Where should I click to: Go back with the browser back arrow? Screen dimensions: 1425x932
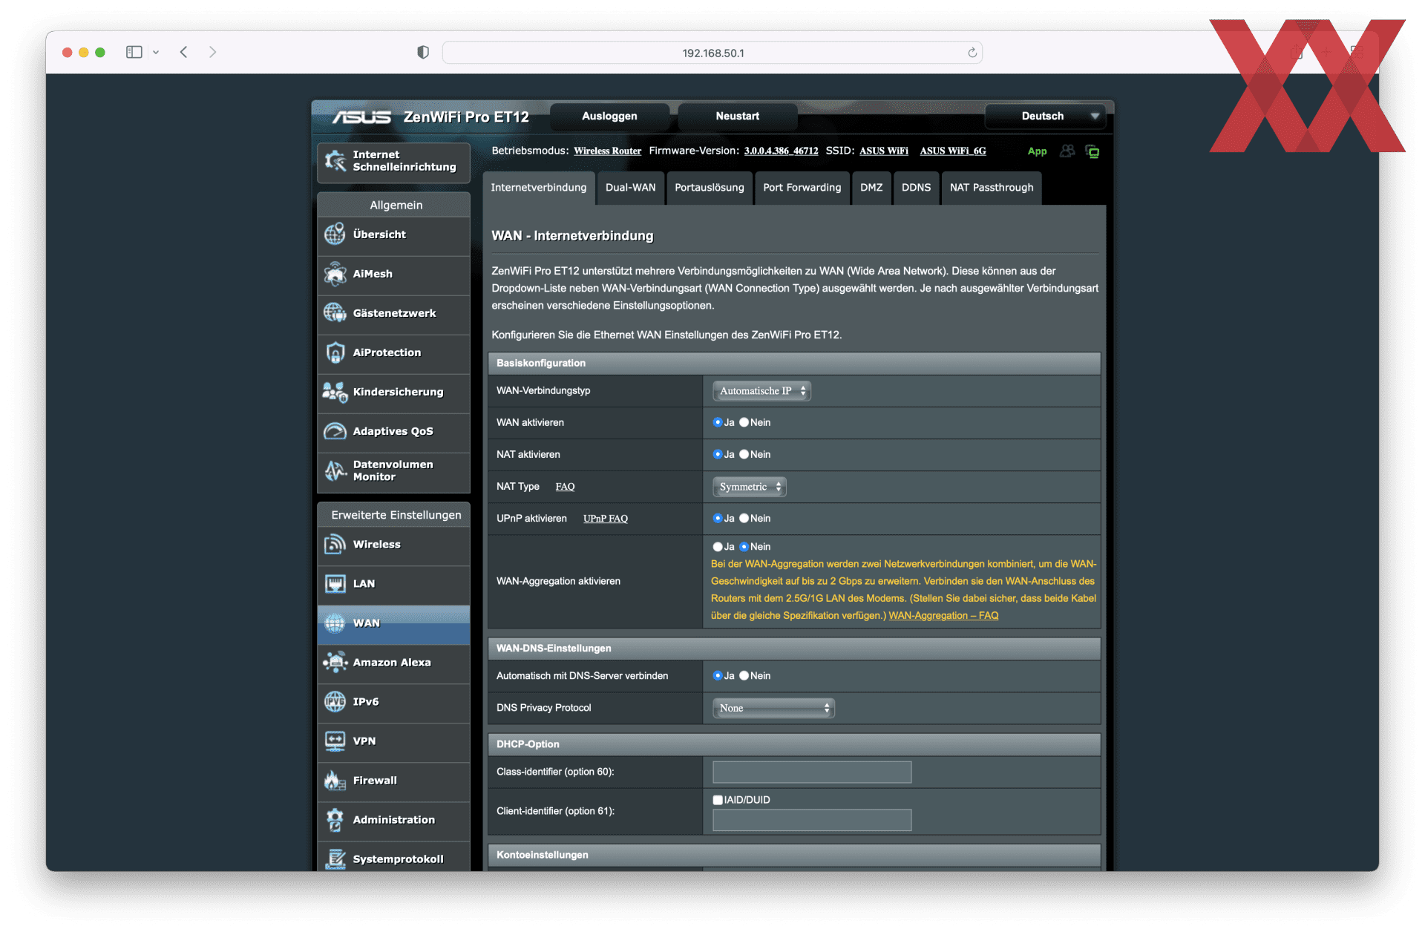tap(183, 52)
